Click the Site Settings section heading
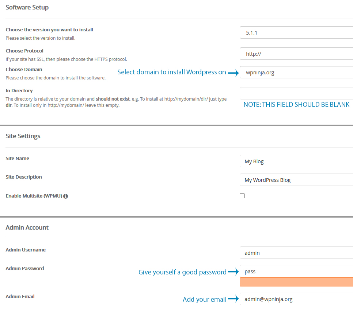This screenshot has width=353, height=320. tap(23, 136)
